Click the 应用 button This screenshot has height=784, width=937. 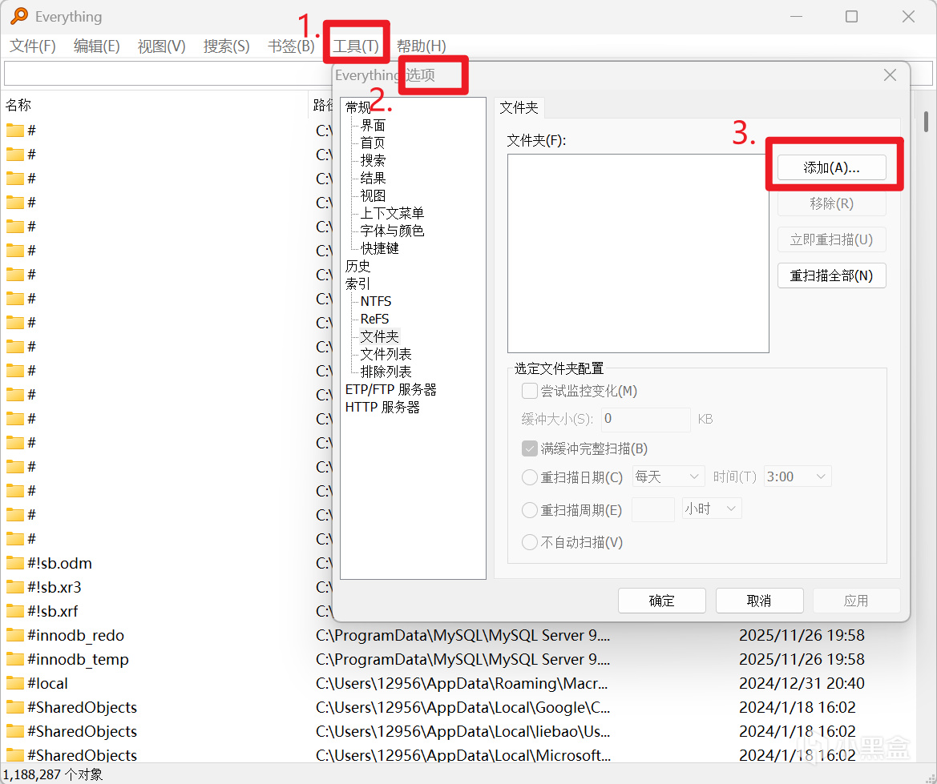point(856,601)
